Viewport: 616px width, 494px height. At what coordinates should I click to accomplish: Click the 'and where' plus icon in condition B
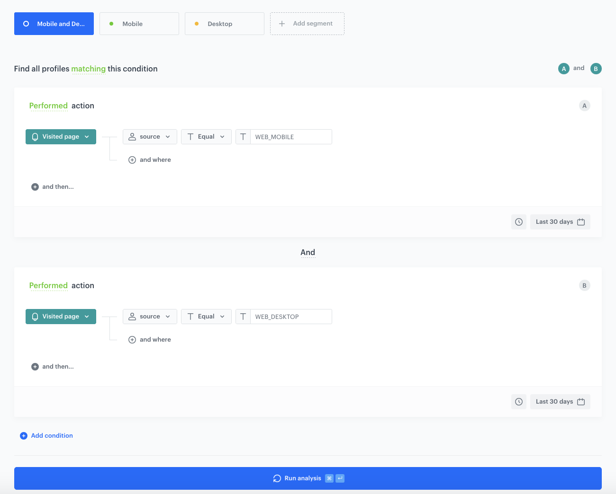coord(132,340)
